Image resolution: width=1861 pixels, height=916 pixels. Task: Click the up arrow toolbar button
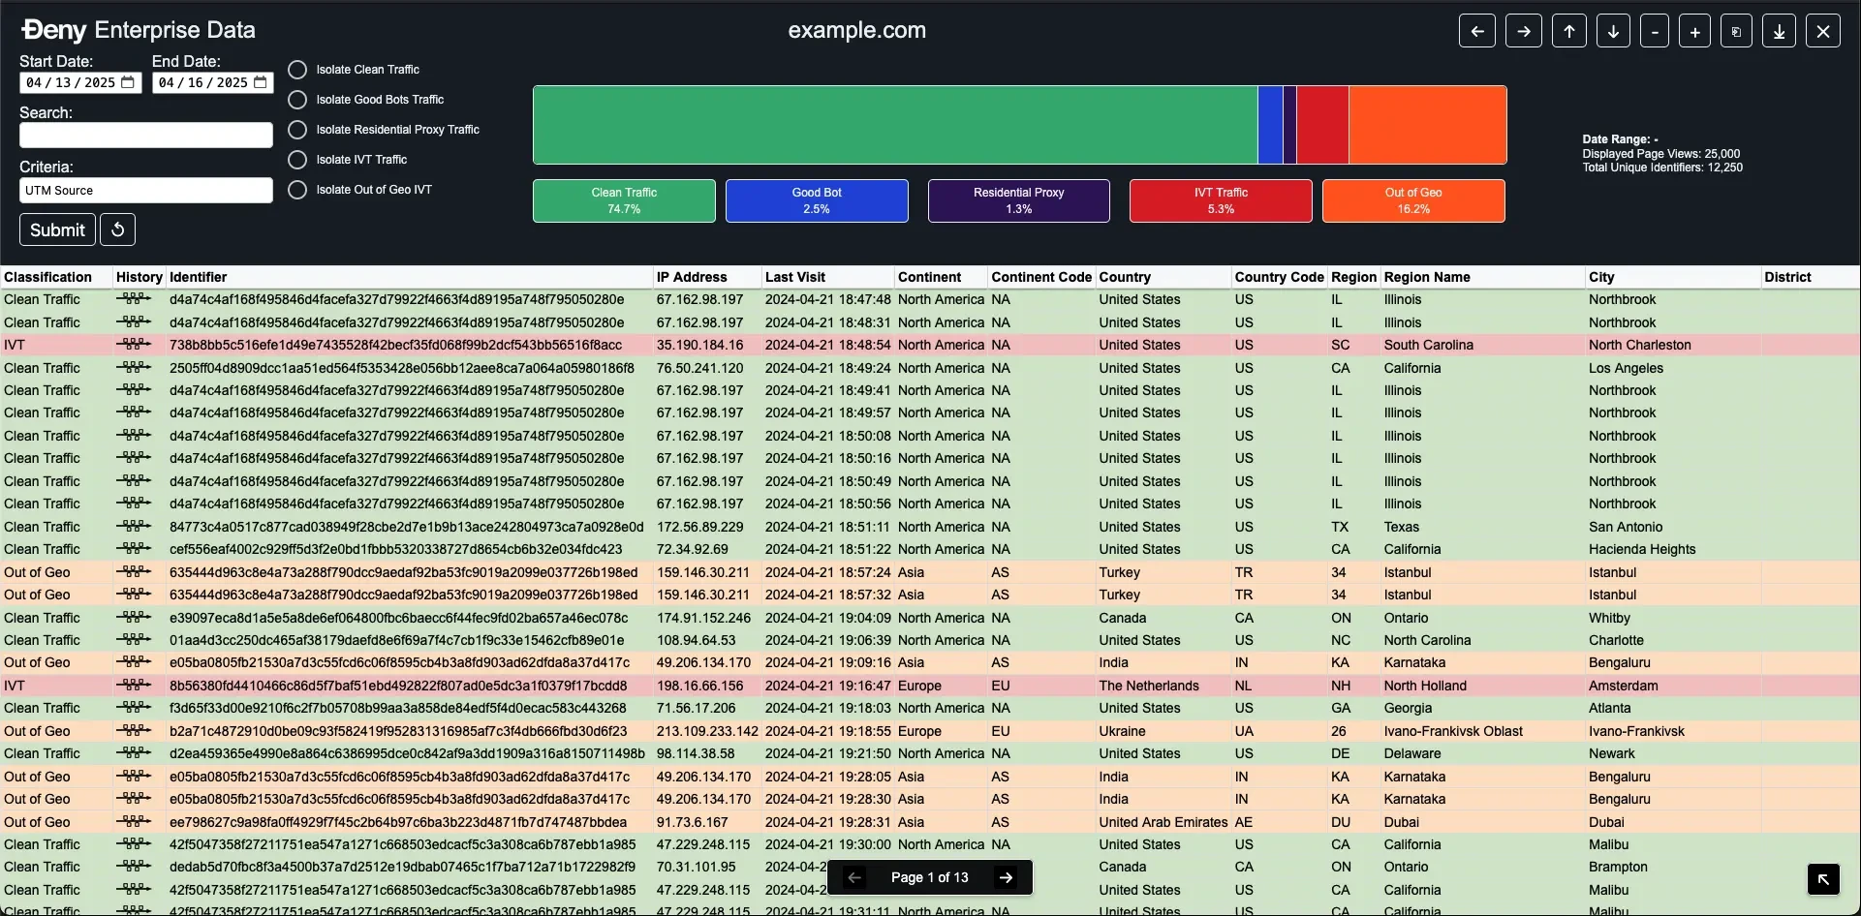tap(1569, 31)
